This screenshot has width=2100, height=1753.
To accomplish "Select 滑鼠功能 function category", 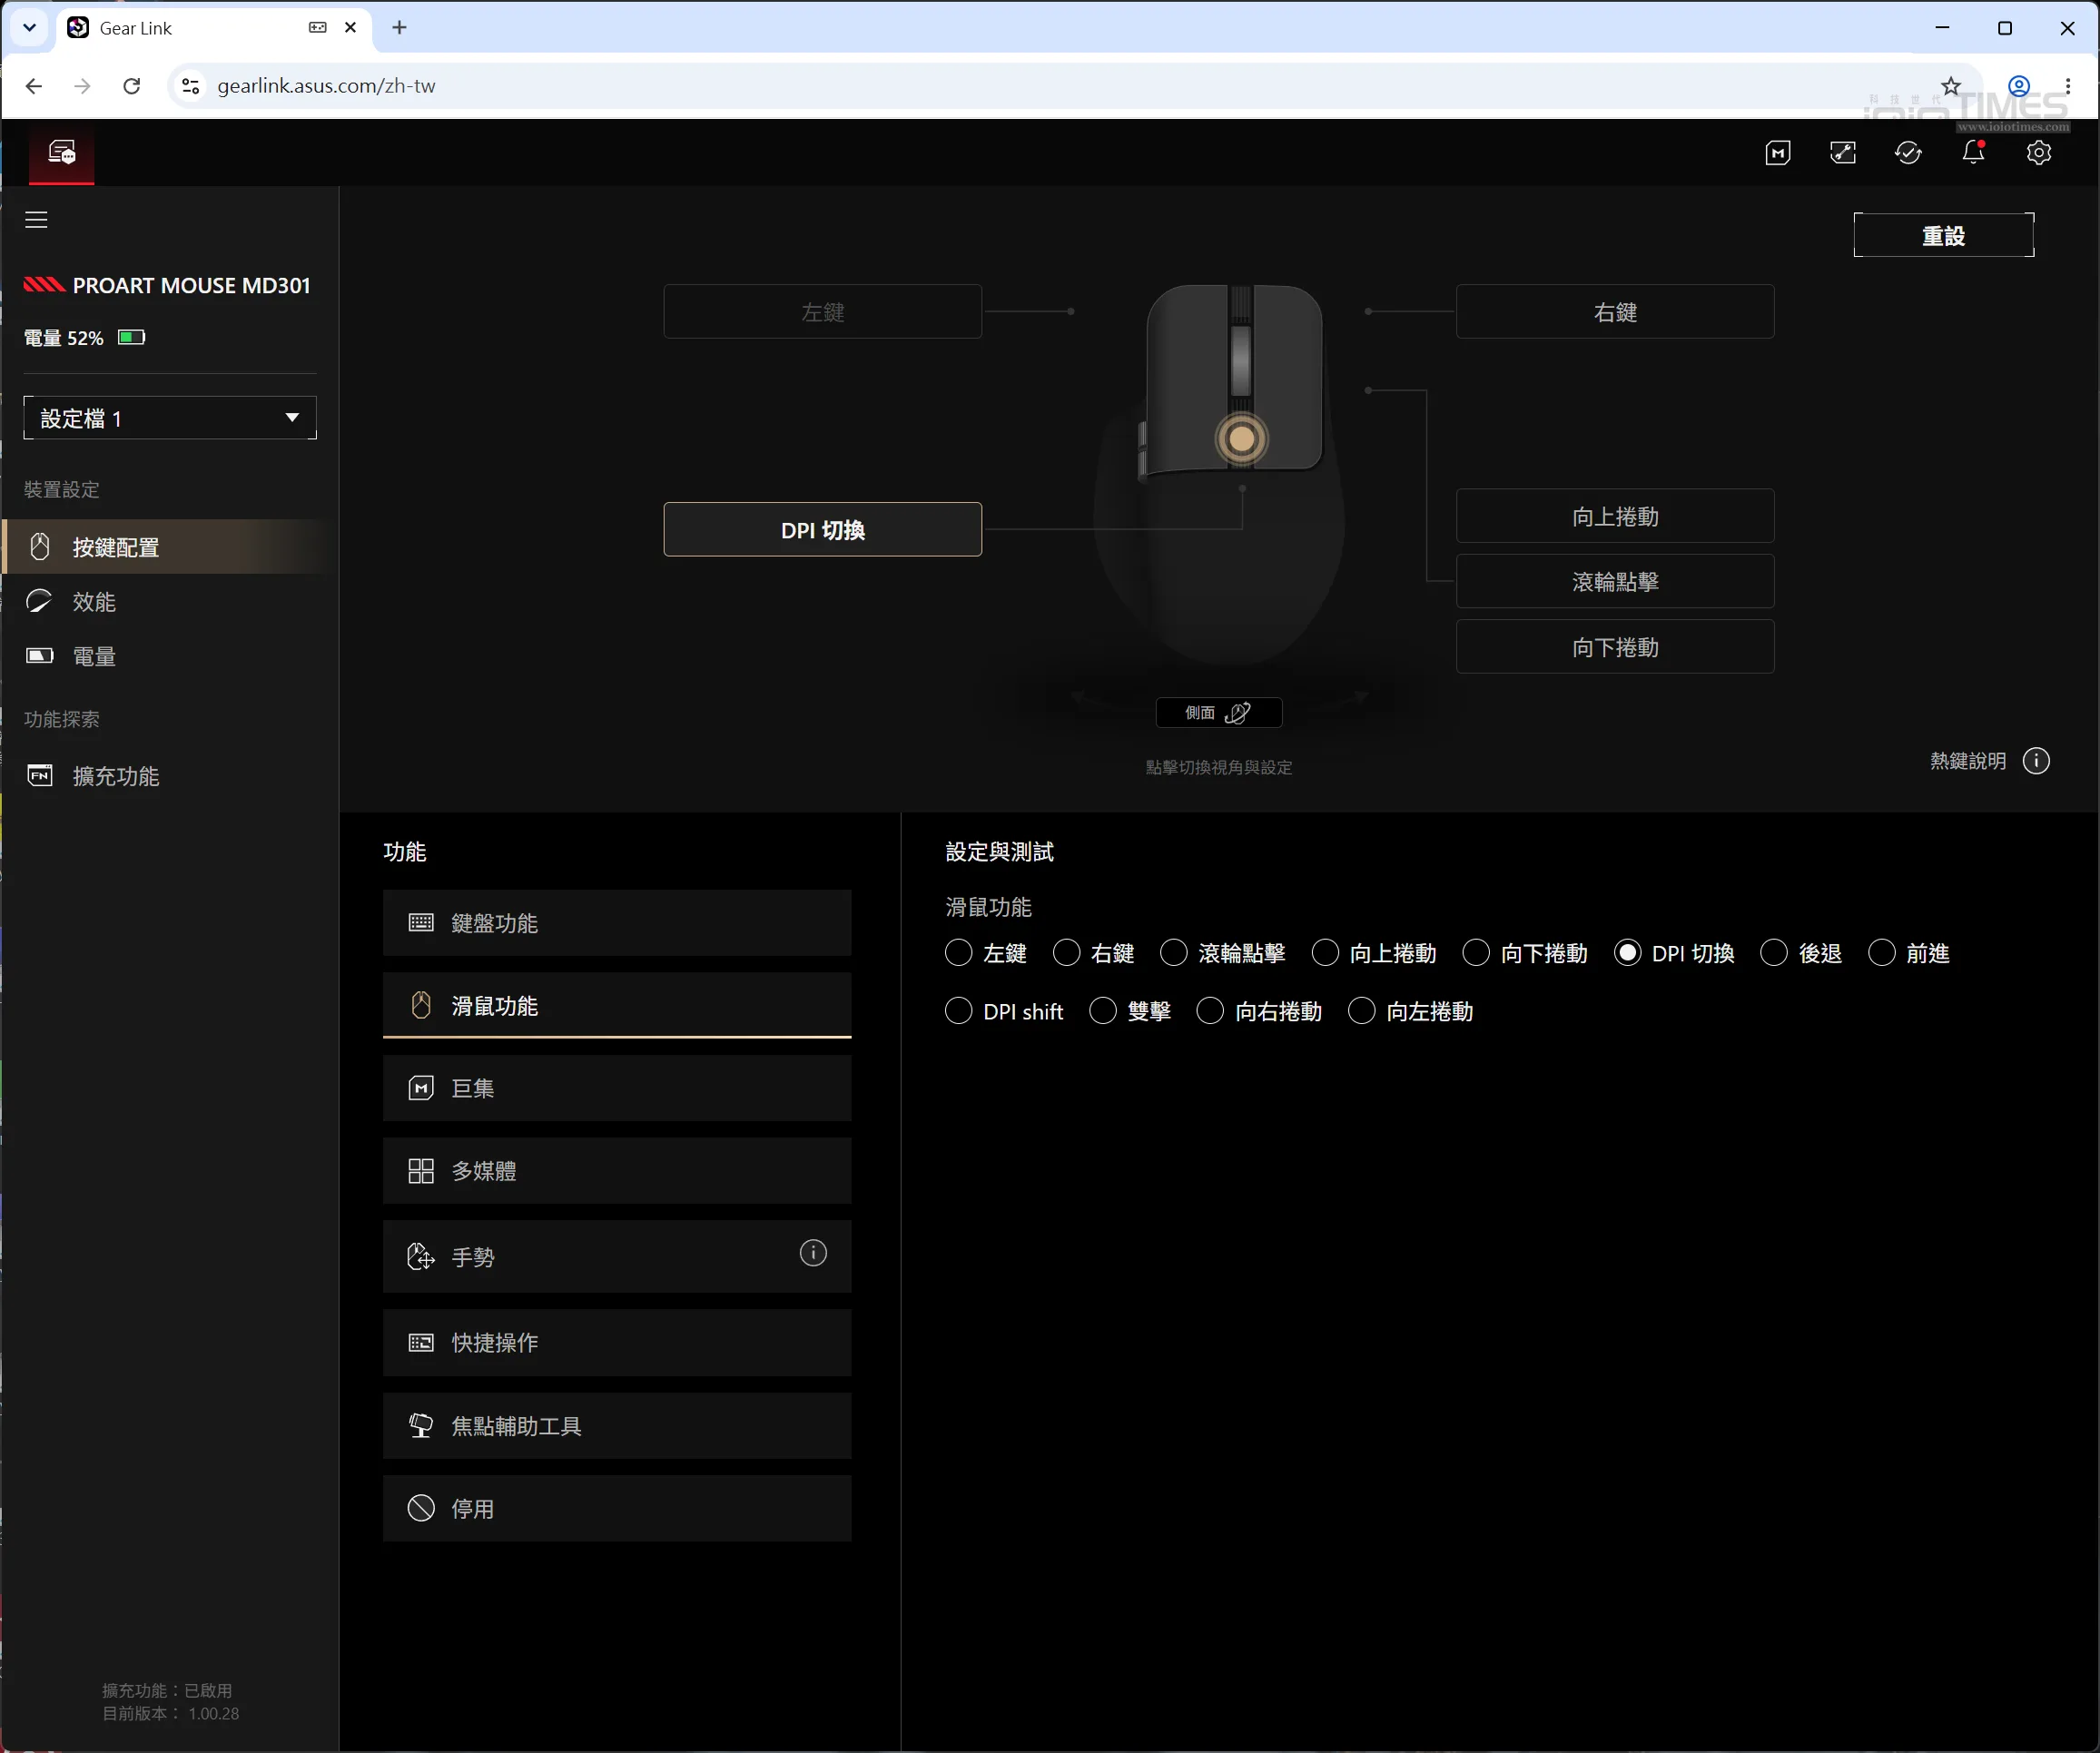I will 617,1006.
